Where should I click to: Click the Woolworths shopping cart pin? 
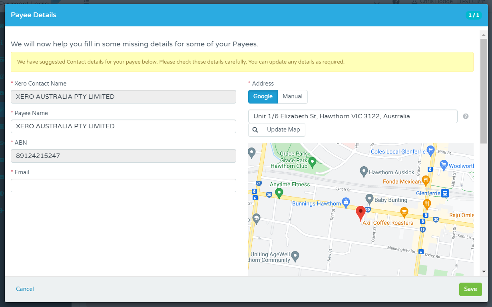coord(443,164)
